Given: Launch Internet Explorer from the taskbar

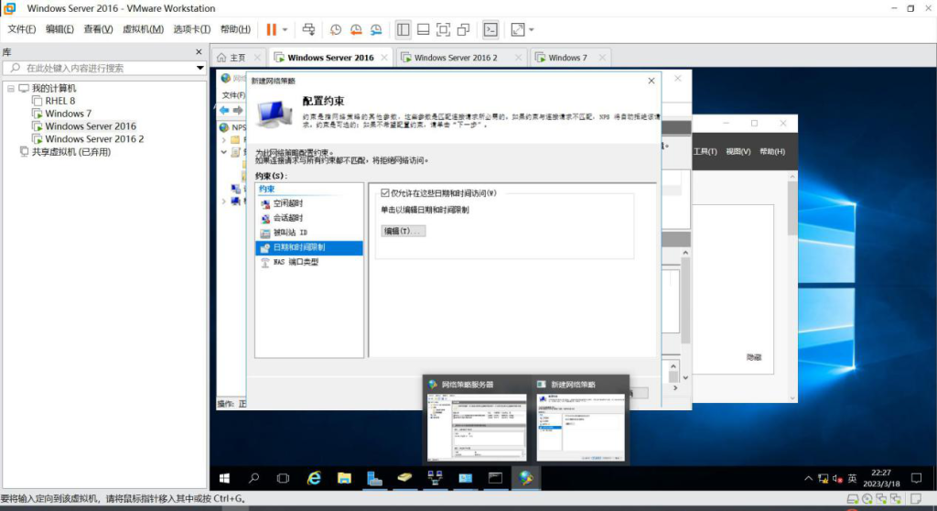Looking at the screenshot, I should click(x=314, y=478).
